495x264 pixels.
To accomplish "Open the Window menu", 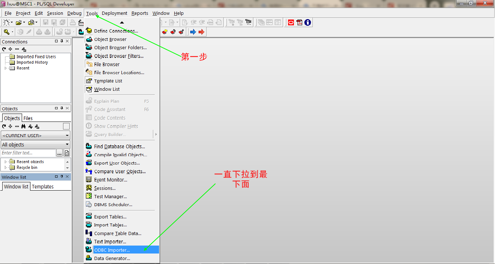I will point(161,13).
